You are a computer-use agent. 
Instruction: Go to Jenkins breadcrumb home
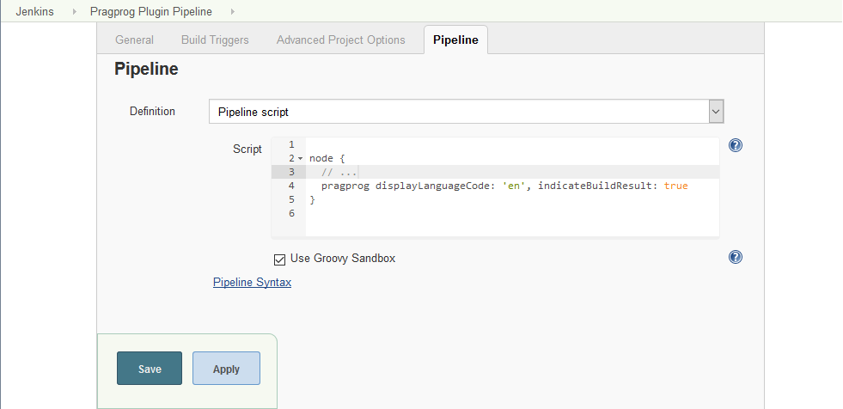[34, 12]
